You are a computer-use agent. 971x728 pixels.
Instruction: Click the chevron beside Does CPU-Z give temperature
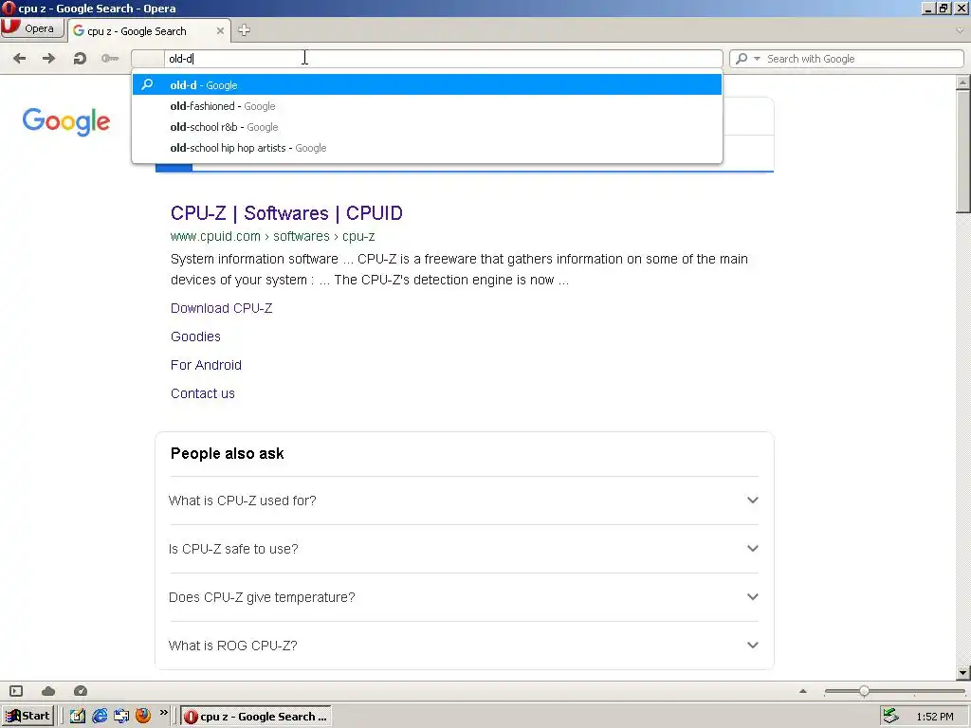(x=752, y=597)
